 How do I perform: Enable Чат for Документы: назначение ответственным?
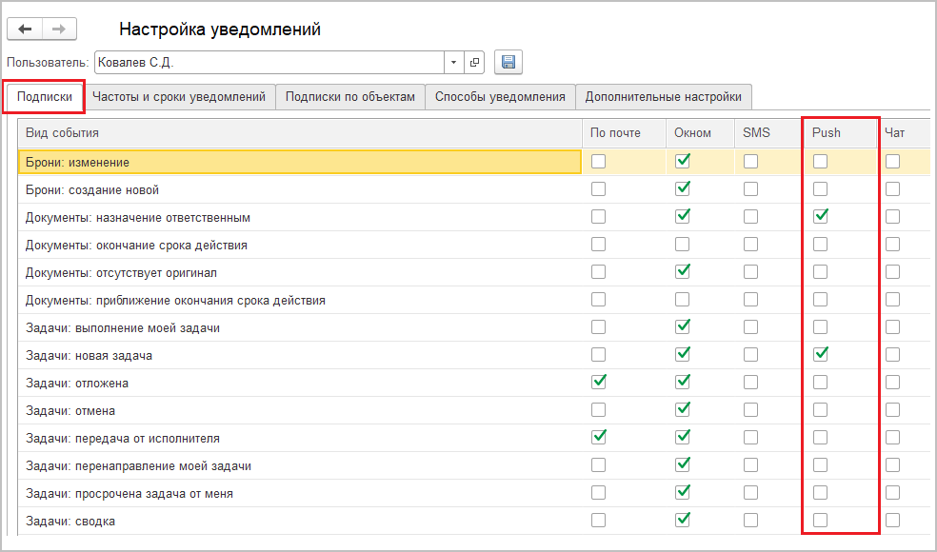pyautogui.click(x=892, y=217)
